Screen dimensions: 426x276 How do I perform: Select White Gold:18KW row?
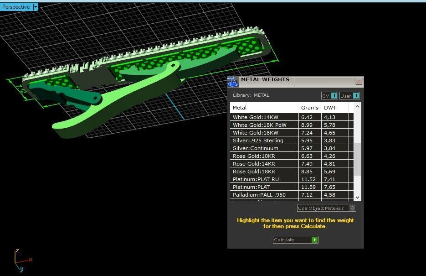coord(292,133)
